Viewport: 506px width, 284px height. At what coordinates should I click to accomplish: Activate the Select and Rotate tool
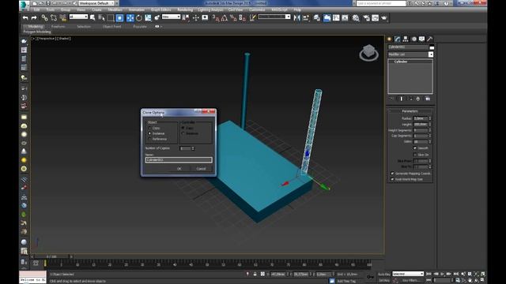[139, 17]
